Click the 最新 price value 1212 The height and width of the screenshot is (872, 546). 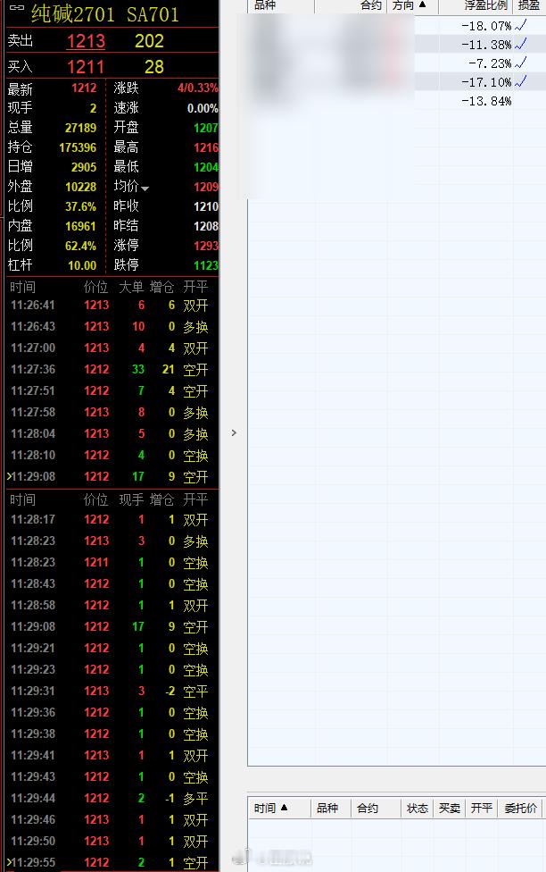tap(84, 88)
